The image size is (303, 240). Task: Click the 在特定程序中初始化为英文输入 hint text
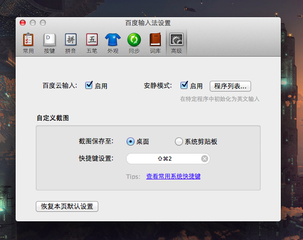[x=220, y=99]
